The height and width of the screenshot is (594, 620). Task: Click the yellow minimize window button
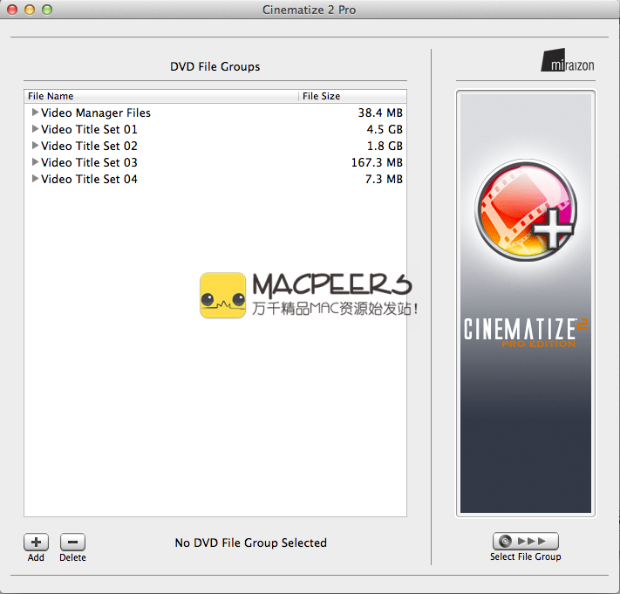click(x=30, y=10)
